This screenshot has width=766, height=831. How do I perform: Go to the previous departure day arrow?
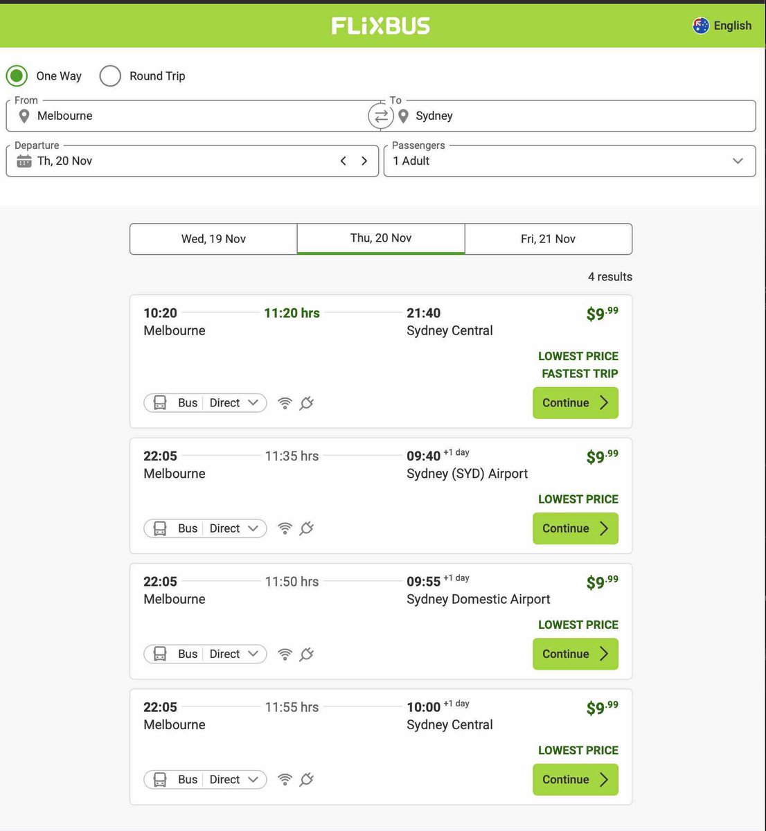click(x=344, y=161)
